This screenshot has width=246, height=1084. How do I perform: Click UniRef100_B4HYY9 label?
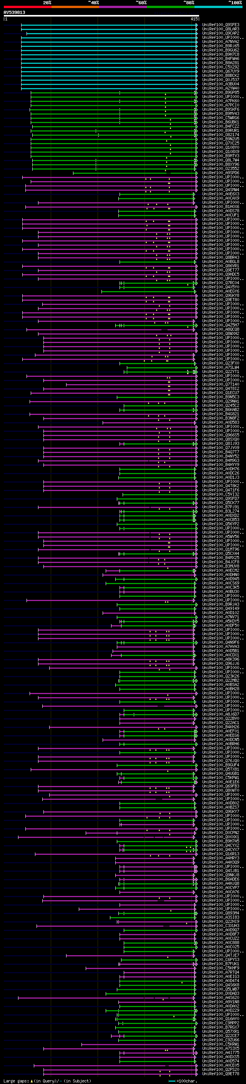[x=221, y=465]
